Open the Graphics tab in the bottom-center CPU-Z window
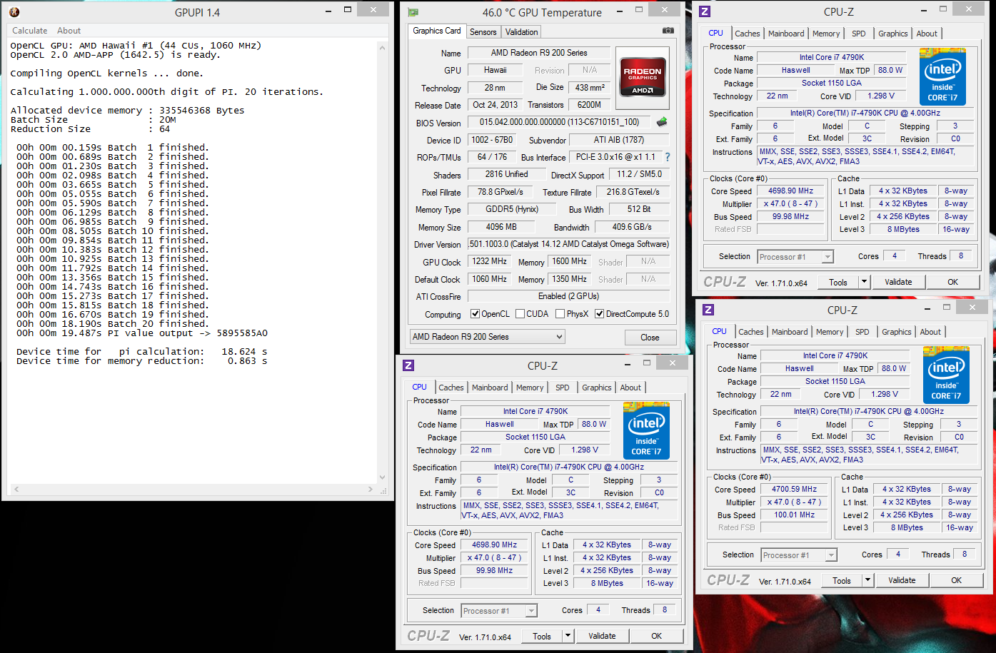The image size is (996, 653). [597, 388]
